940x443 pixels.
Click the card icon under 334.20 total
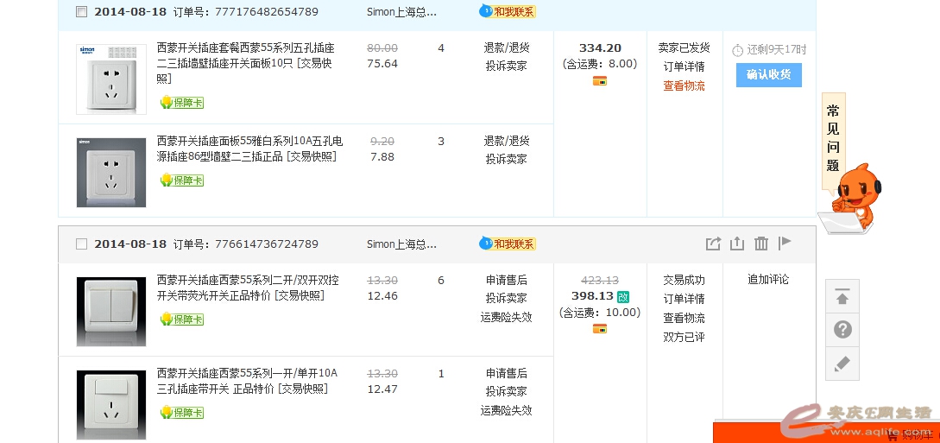coord(599,81)
